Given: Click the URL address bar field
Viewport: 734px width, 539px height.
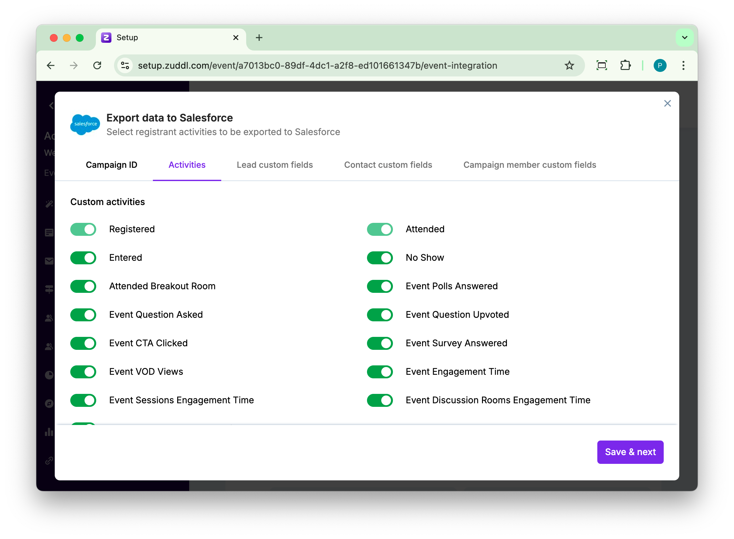Looking at the screenshot, I should click(317, 65).
